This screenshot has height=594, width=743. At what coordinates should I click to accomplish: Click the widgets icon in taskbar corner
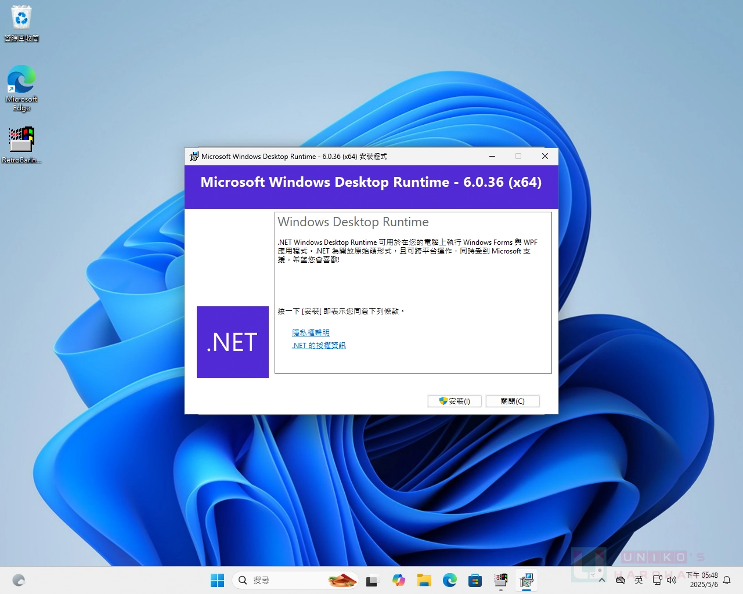(19, 580)
